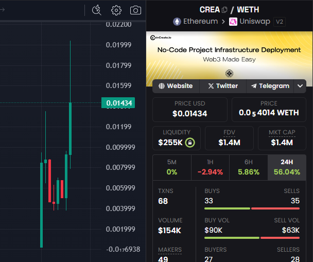Click the Uniswap unicorn logo
The width and height of the screenshot is (313, 262).
tap(233, 22)
